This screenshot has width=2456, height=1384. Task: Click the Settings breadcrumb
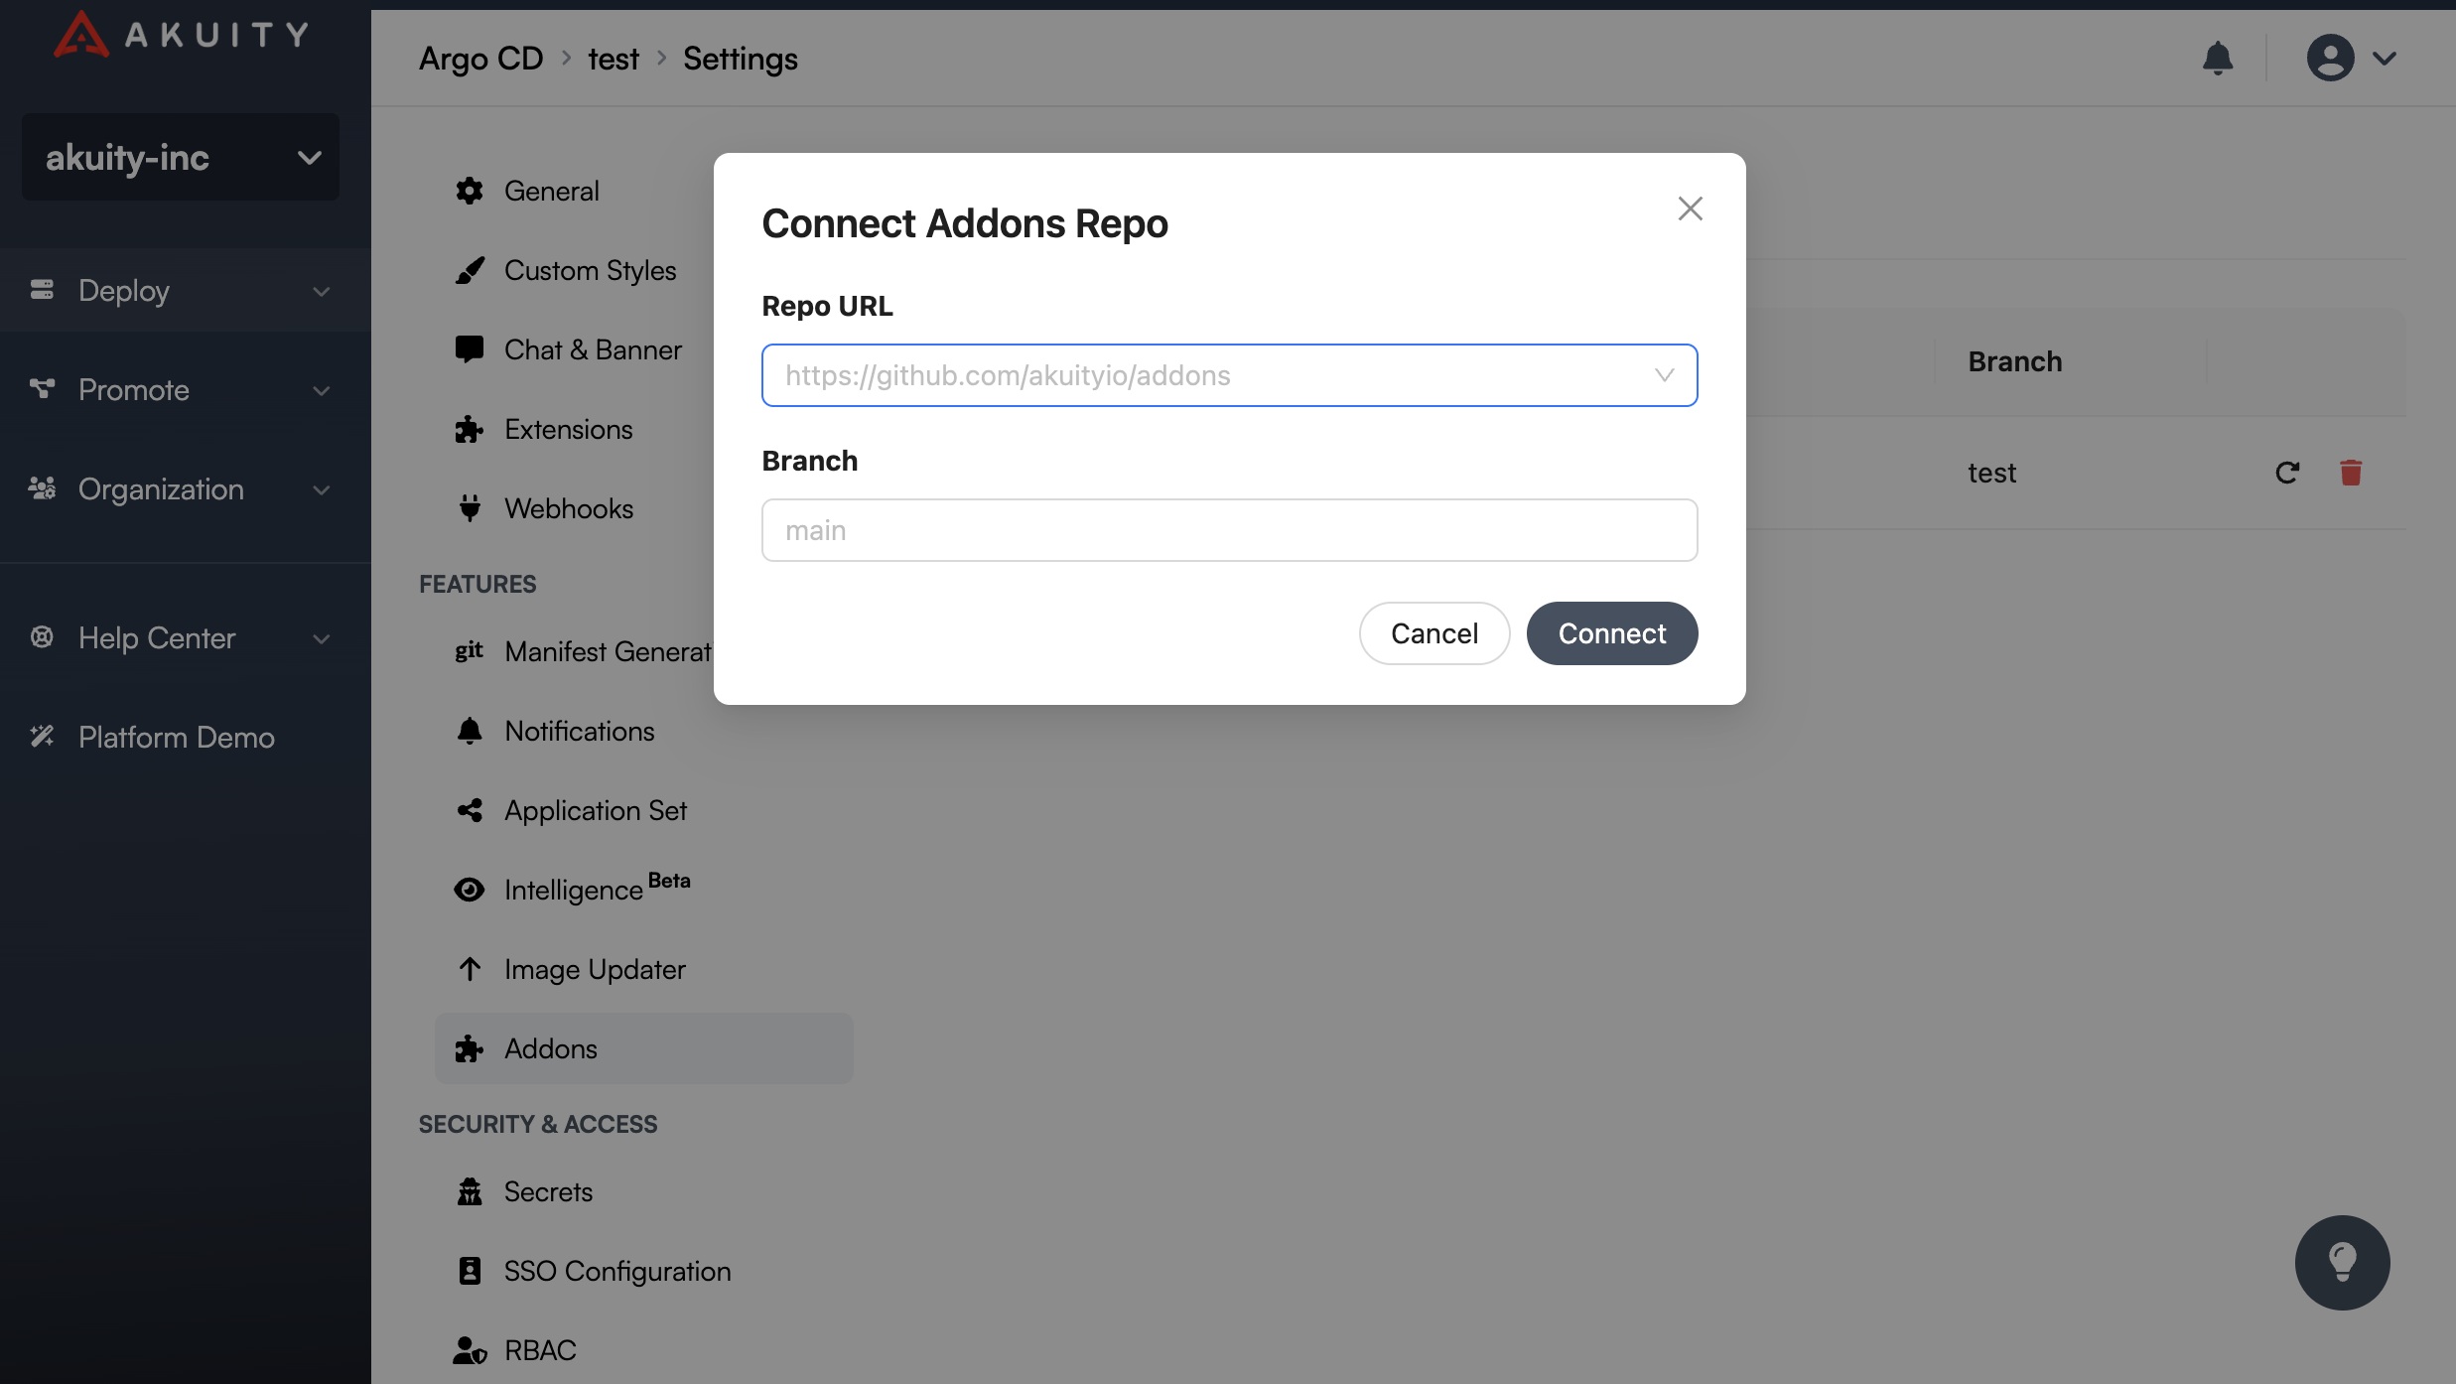740,59
